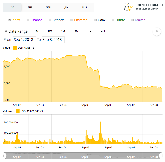Select the 3M date range

(x=76, y=31)
